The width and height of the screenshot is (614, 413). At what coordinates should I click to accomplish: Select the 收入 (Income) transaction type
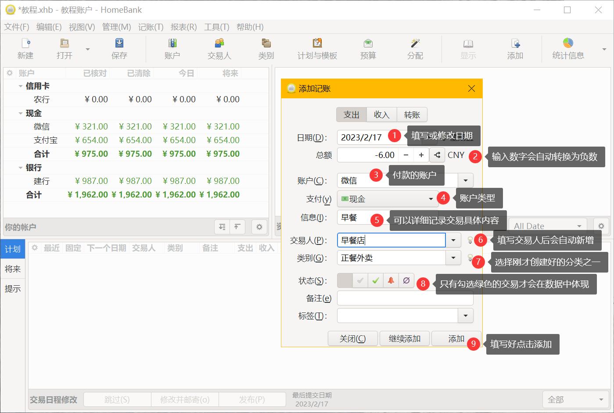click(x=381, y=115)
